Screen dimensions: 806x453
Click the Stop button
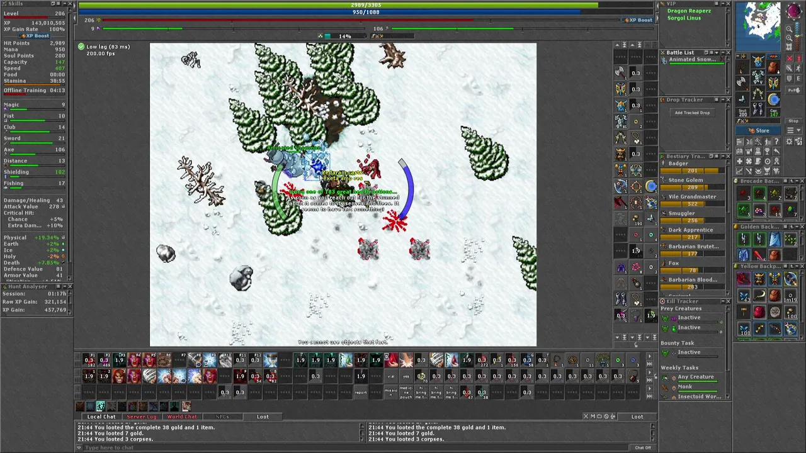click(x=793, y=121)
